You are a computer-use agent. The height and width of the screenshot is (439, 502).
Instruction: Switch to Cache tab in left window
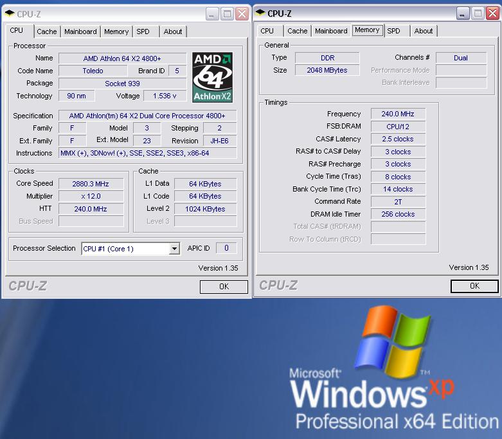tap(47, 31)
